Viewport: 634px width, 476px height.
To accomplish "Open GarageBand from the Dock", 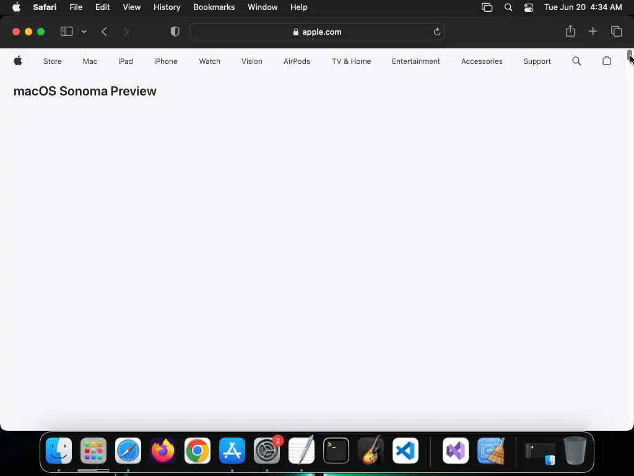I will (371, 450).
